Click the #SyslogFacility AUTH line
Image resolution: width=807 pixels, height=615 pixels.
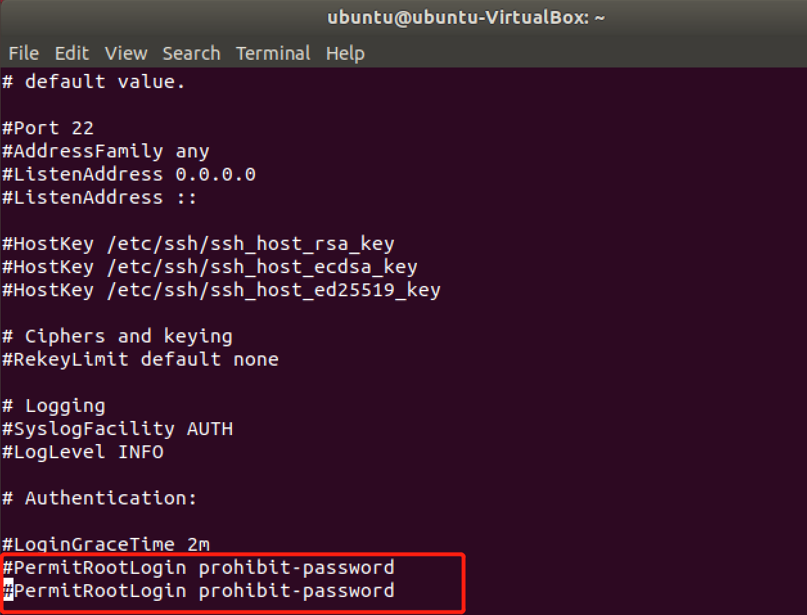pos(117,429)
